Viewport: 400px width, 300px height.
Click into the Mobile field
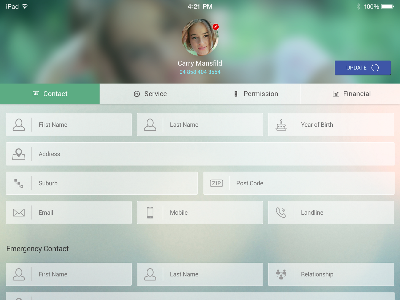pyautogui.click(x=200, y=213)
